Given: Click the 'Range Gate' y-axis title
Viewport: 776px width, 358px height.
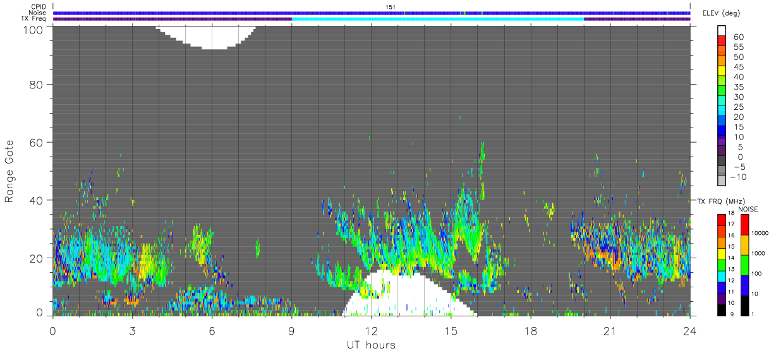Looking at the screenshot, I should 9,171.
